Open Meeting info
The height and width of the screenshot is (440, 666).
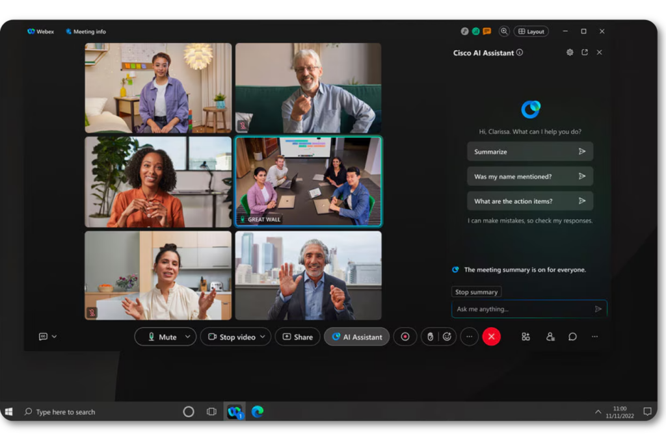86,31
